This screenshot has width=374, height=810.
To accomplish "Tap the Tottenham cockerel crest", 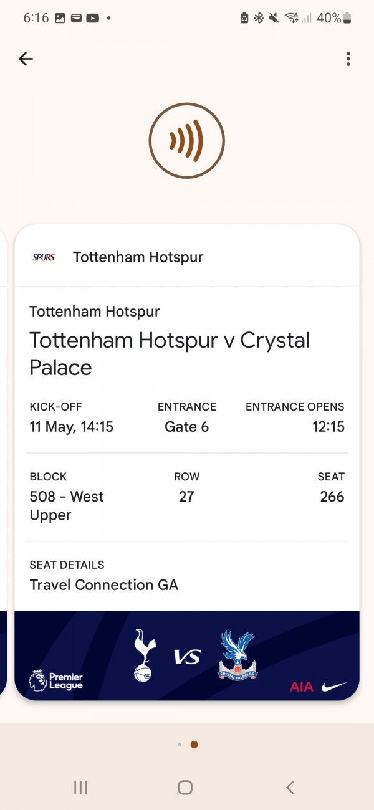I will tap(144, 655).
